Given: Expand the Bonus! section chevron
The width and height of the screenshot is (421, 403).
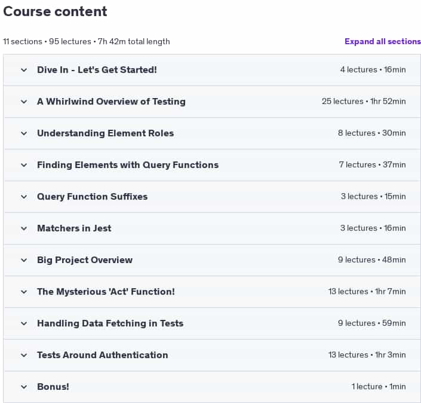Looking at the screenshot, I should 24,387.
